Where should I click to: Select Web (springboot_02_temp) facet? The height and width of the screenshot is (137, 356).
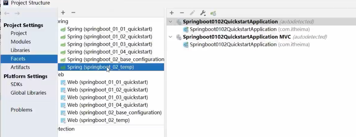[x=98, y=120]
